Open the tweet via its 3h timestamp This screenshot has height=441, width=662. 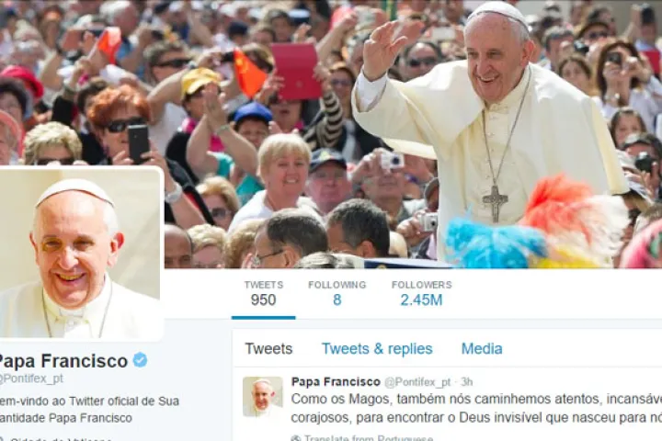[x=466, y=382]
